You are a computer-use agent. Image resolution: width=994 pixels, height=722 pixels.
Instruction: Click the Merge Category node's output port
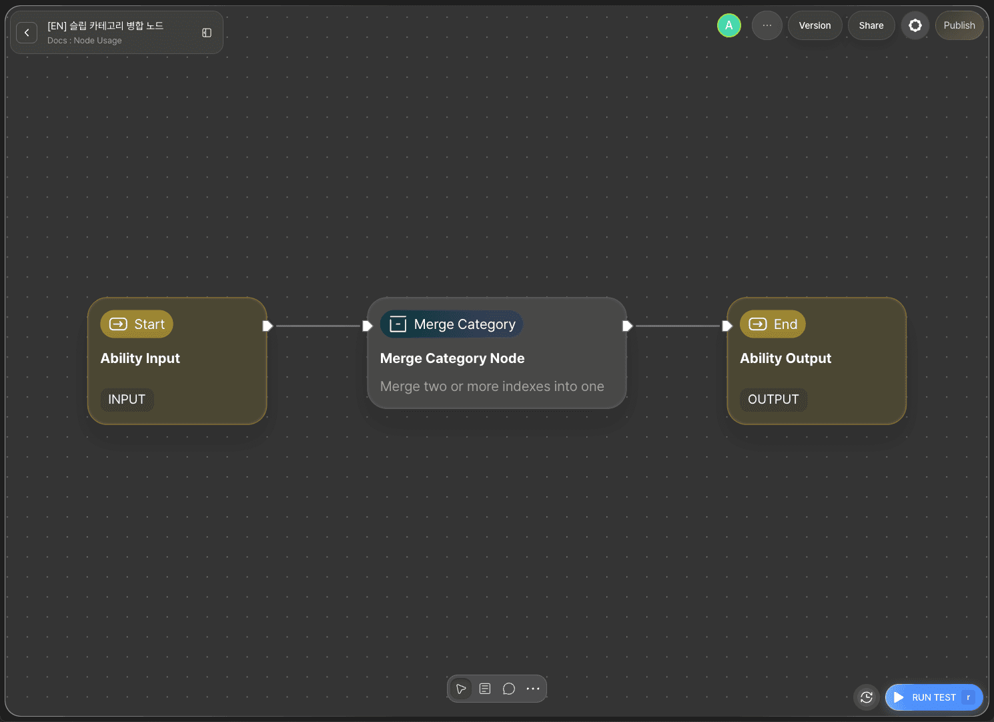click(627, 326)
